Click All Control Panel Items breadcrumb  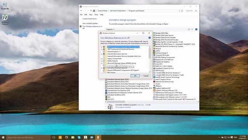click(118, 11)
